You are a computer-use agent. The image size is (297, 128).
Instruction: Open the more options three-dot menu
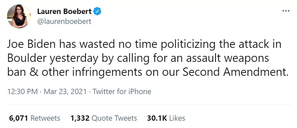tap(286, 11)
